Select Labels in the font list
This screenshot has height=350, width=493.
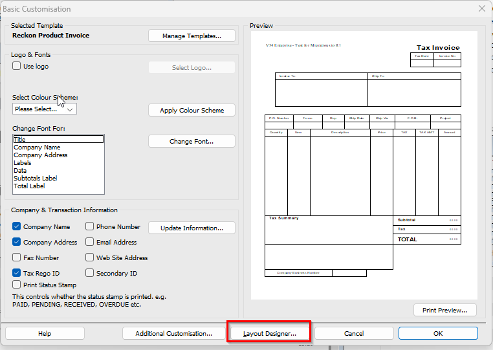coord(58,162)
